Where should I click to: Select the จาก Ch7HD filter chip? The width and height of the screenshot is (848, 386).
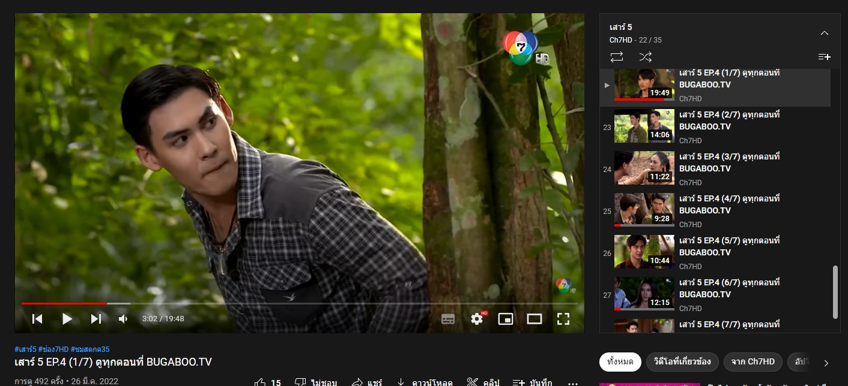pos(753,362)
